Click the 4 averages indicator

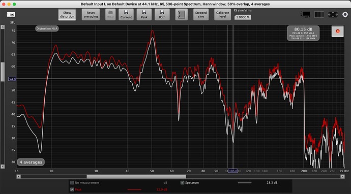tap(31, 162)
